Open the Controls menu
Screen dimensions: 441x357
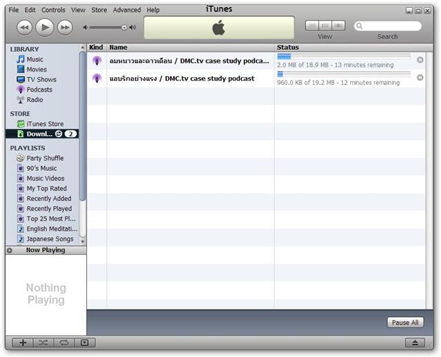click(x=54, y=10)
